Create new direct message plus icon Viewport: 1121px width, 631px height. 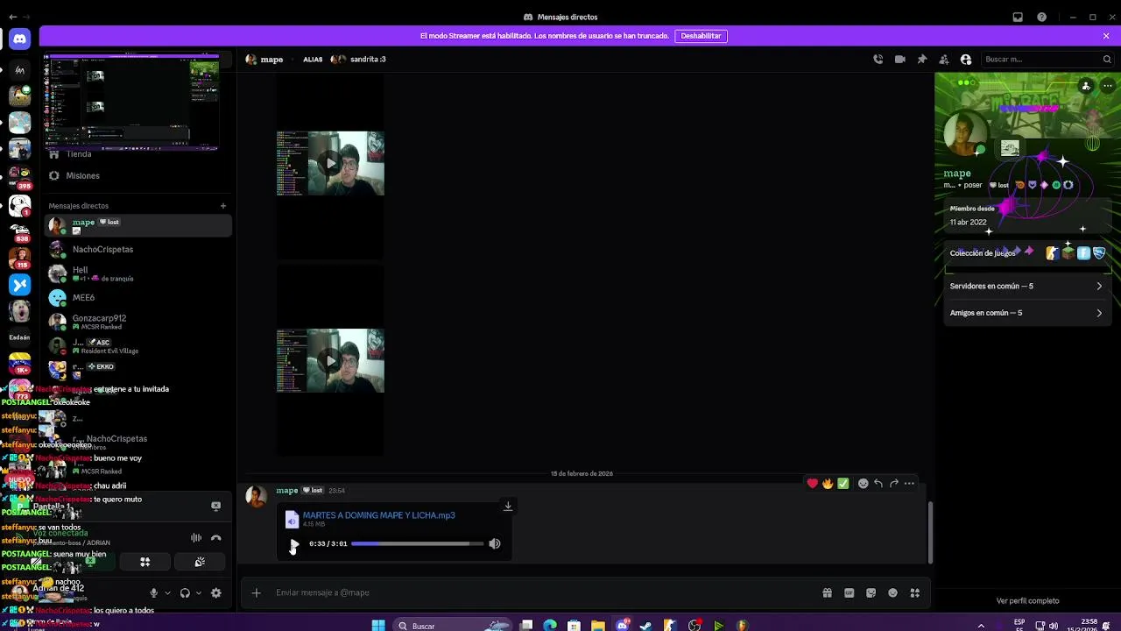(222, 206)
